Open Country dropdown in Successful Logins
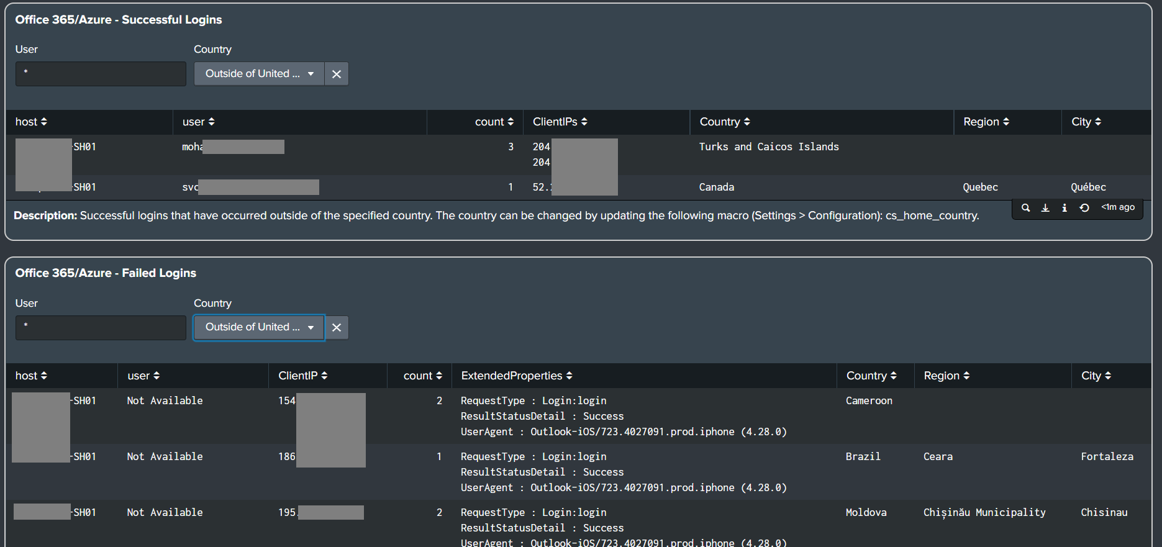 point(259,74)
